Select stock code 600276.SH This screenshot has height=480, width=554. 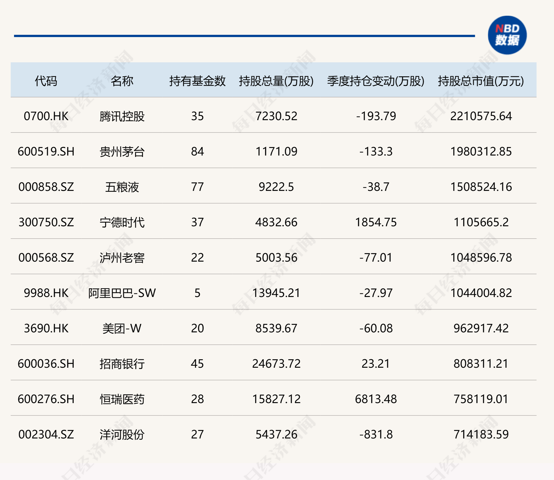pyautogui.click(x=46, y=399)
